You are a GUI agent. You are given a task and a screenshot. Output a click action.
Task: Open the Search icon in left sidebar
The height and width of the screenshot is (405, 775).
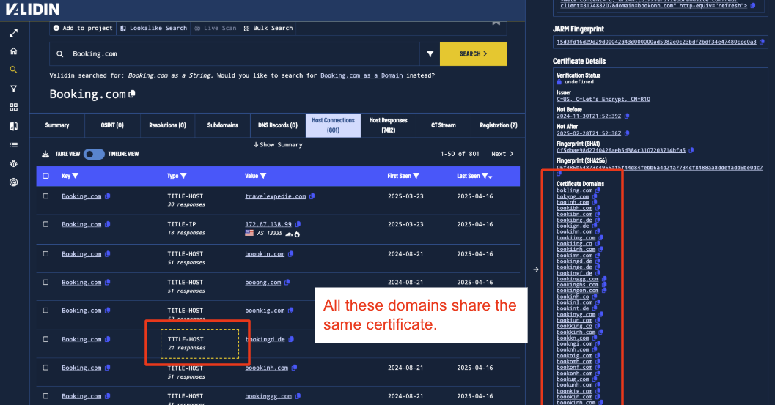click(13, 70)
